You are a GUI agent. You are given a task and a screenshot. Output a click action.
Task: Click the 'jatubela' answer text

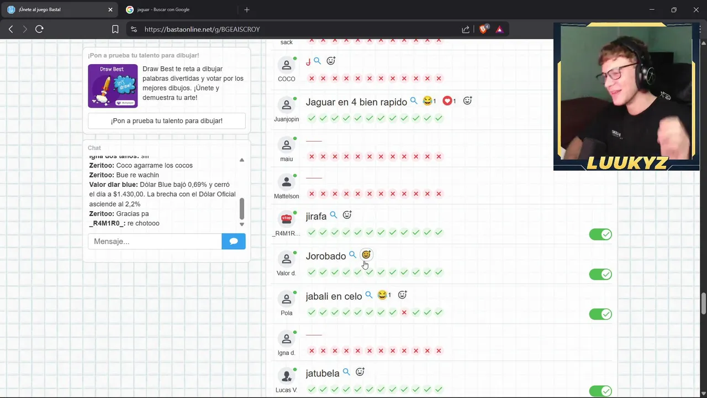[323, 374]
